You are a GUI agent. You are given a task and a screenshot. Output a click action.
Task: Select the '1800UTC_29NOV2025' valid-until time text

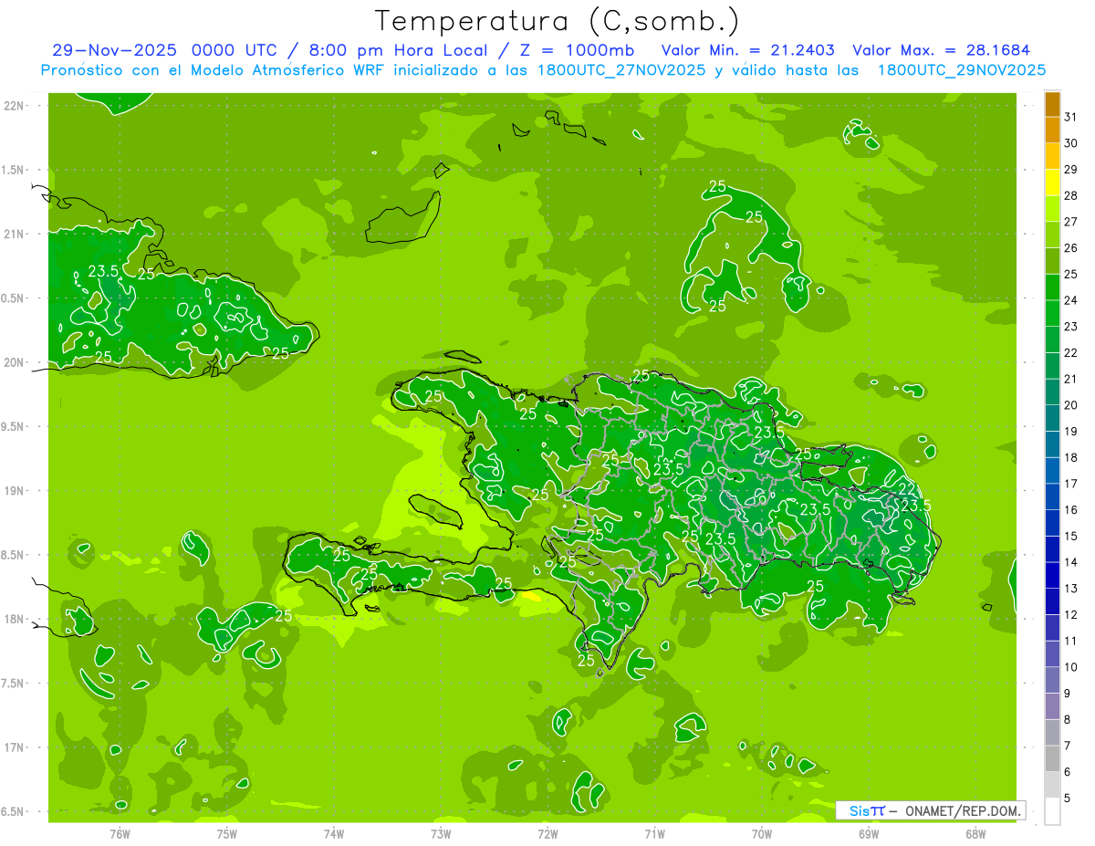(962, 70)
